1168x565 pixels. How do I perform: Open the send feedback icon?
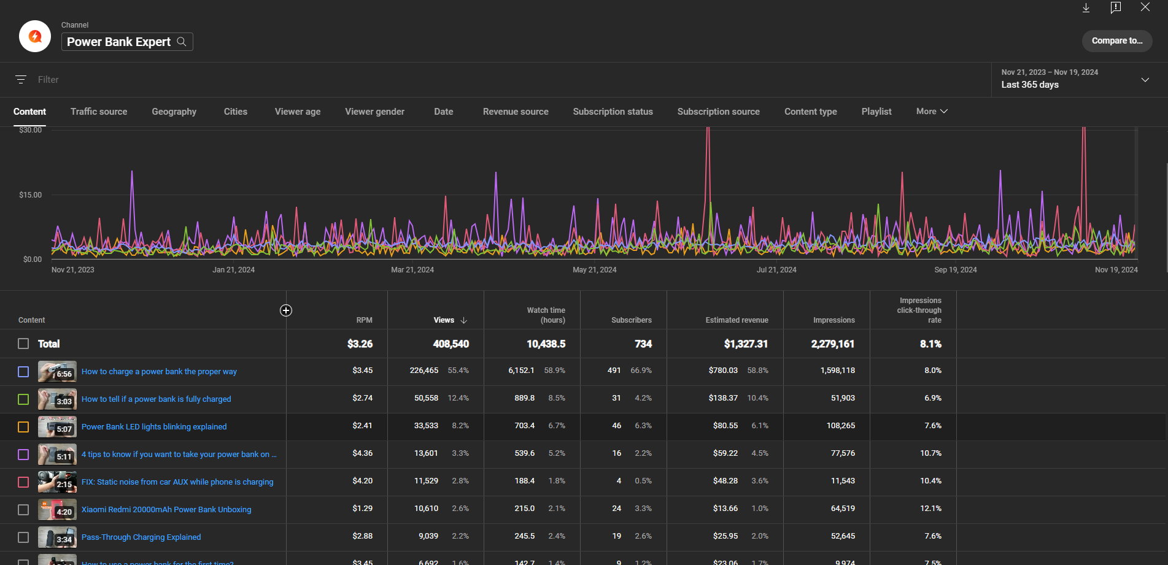point(1116,7)
